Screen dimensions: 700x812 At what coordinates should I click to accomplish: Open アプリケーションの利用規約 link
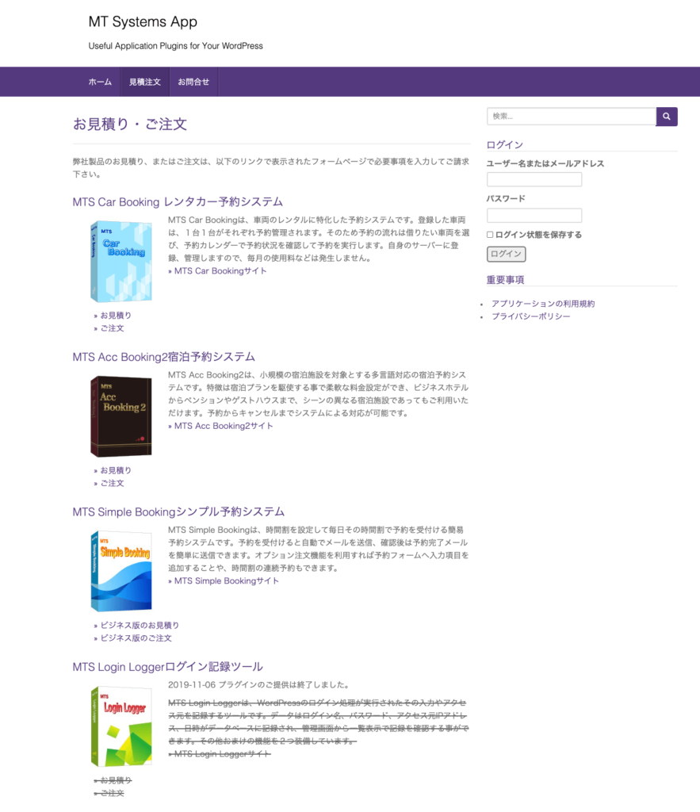pos(542,304)
